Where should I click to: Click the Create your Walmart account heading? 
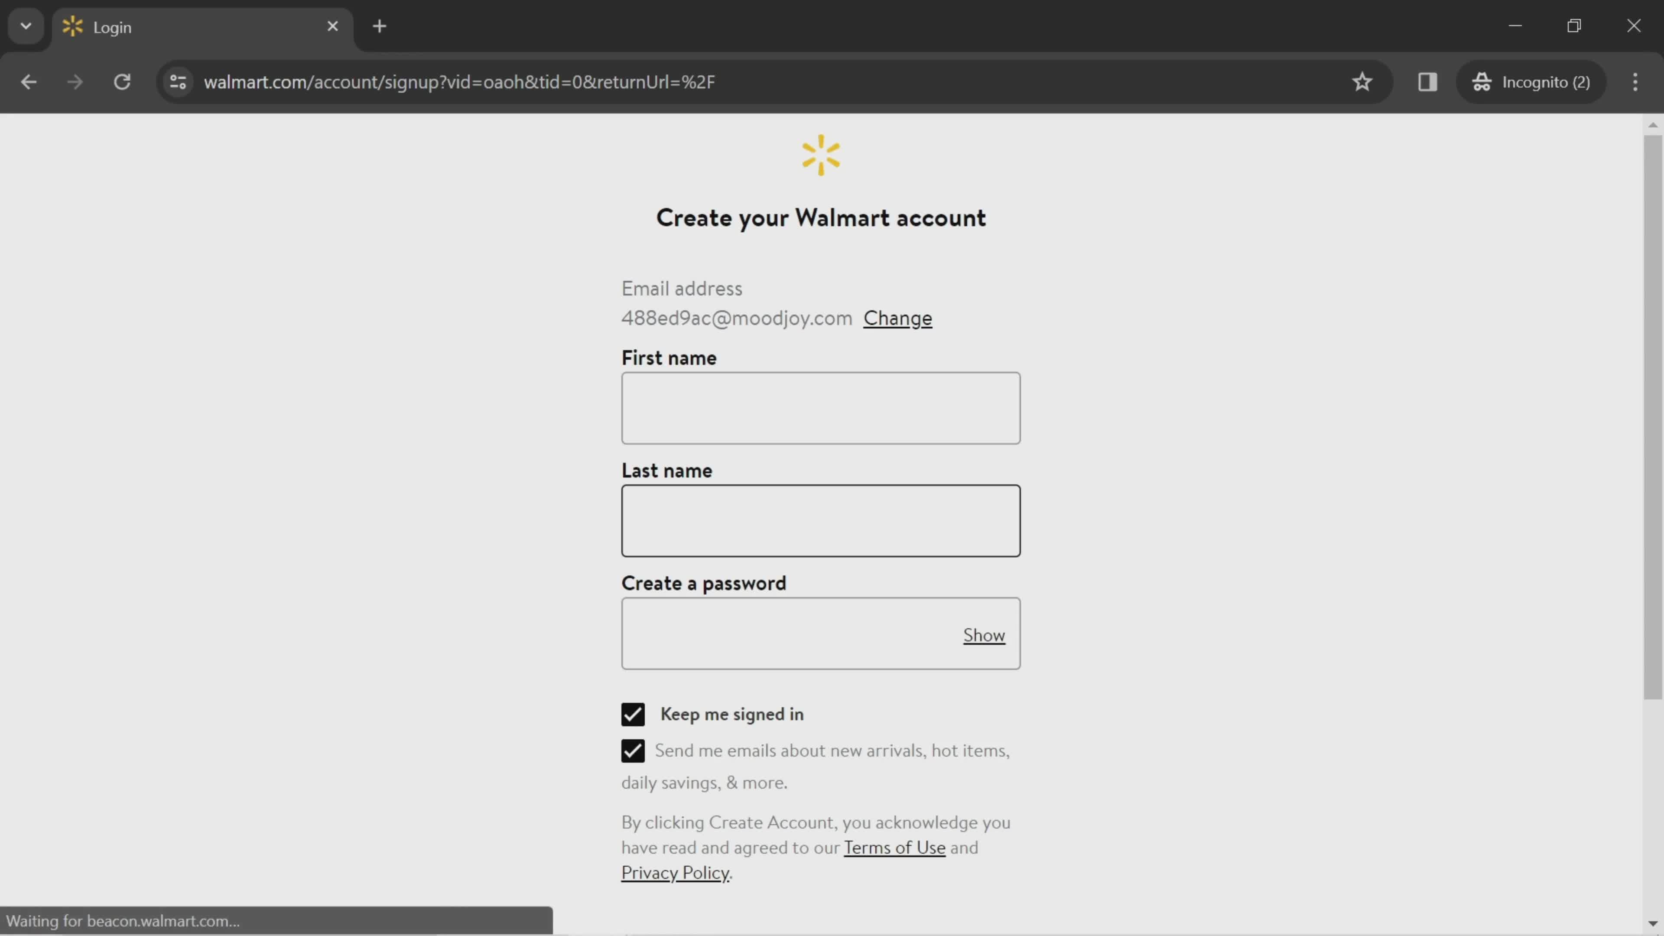pyautogui.click(x=821, y=218)
